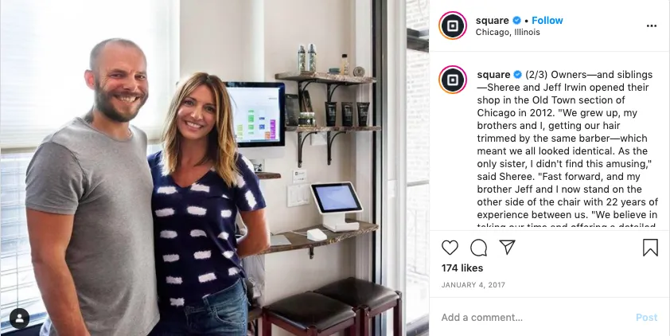This screenshot has width=670, height=336.
Task: Save post with bookmark icon
Action: (x=650, y=247)
